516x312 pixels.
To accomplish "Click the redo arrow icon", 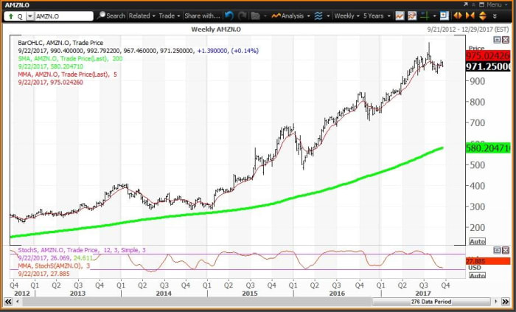I will (x=242, y=15).
